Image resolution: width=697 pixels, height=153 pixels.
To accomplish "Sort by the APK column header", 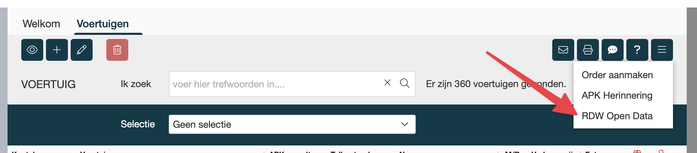I will 277,152.
